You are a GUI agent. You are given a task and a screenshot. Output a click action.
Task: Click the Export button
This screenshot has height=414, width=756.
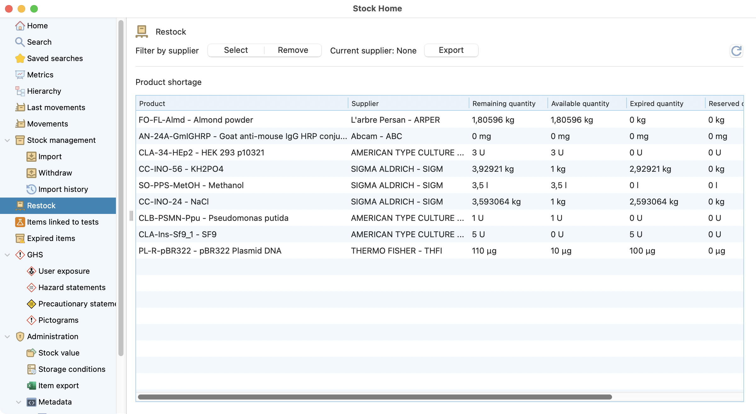click(x=451, y=50)
